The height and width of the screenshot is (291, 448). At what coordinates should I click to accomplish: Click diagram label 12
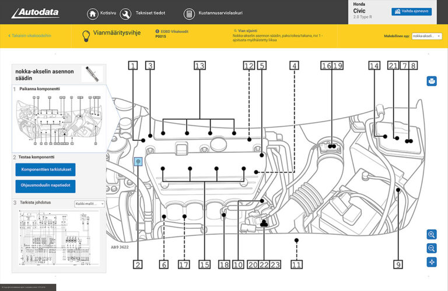(249, 66)
